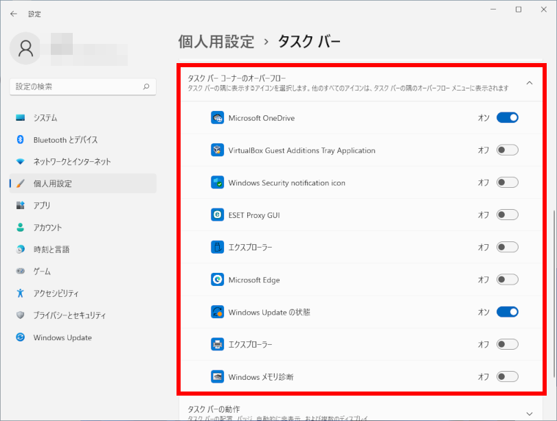
Task: Click the privacy shield icon in sidebar
Action: (x=20, y=315)
